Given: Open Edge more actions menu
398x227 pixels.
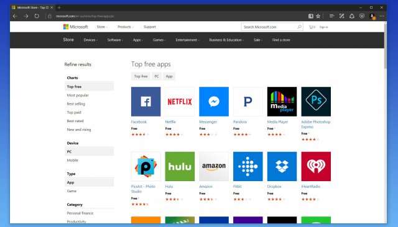Looking at the screenshot, I should pos(382,16).
